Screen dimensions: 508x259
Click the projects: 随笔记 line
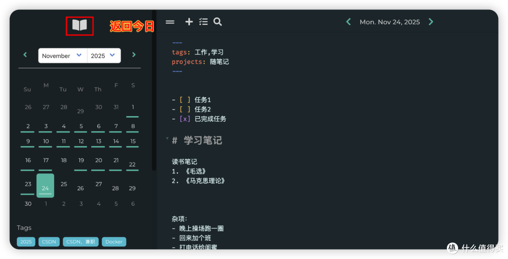click(x=200, y=62)
